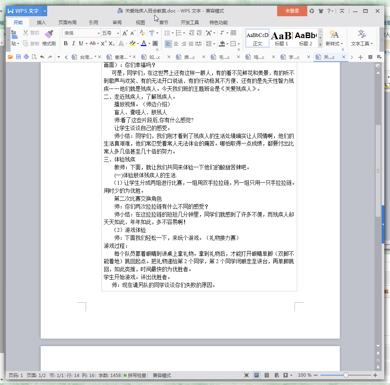
Task: Click the 未登录 login button
Action: 292,11
